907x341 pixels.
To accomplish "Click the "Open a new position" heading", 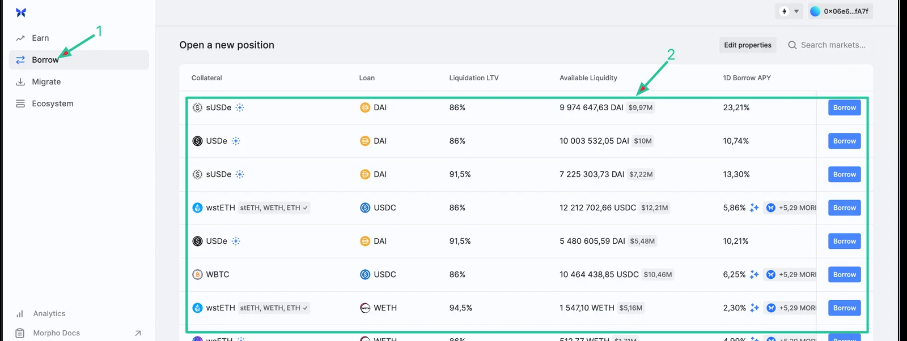I will point(227,45).
